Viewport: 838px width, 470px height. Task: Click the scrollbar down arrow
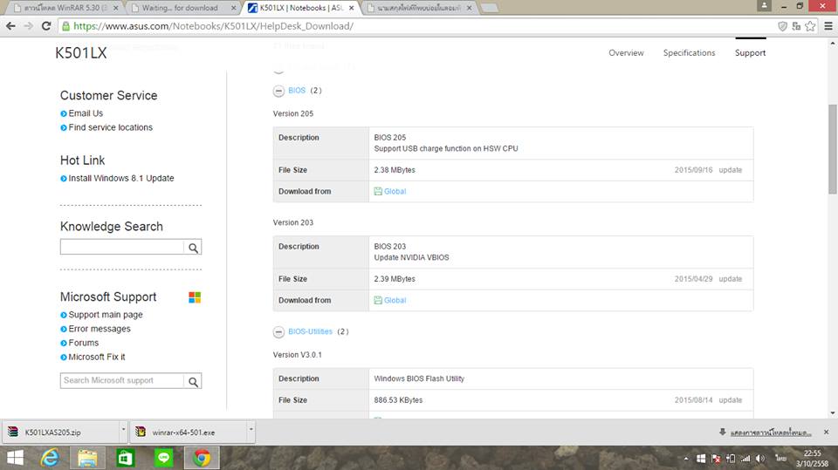point(833,412)
